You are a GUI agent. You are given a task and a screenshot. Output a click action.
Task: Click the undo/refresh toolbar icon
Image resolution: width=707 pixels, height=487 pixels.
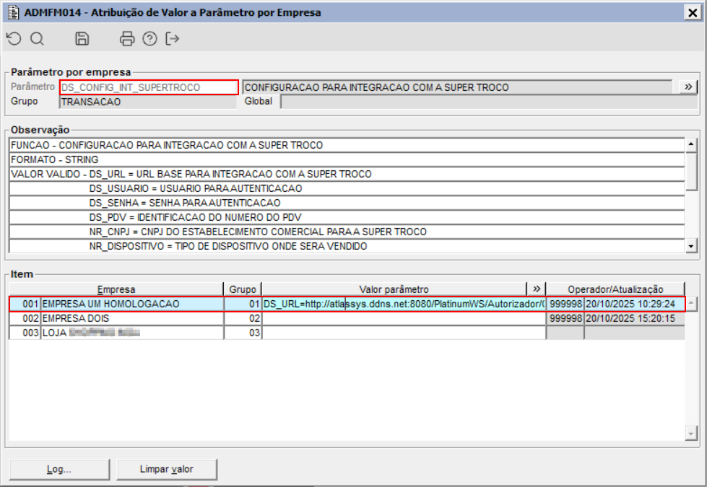tap(14, 39)
